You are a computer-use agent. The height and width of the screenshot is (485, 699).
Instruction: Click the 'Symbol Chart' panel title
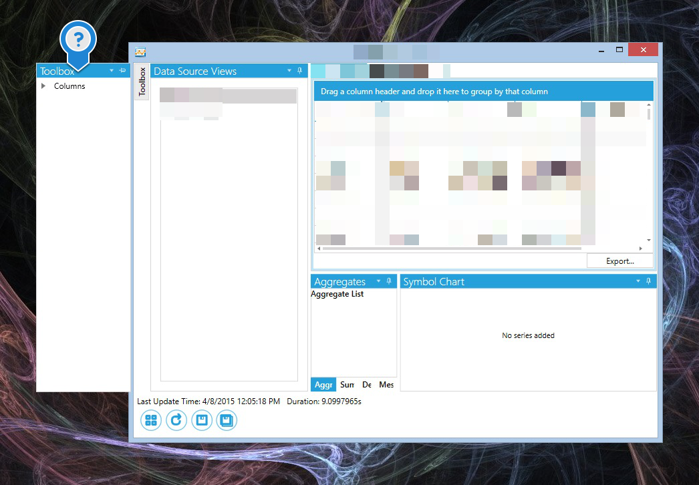pyautogui.click(x=434, y=281)
